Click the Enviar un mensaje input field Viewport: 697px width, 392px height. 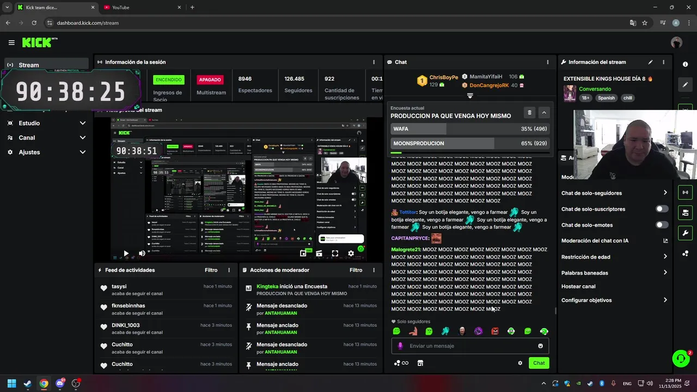click(x=471, y=346)
